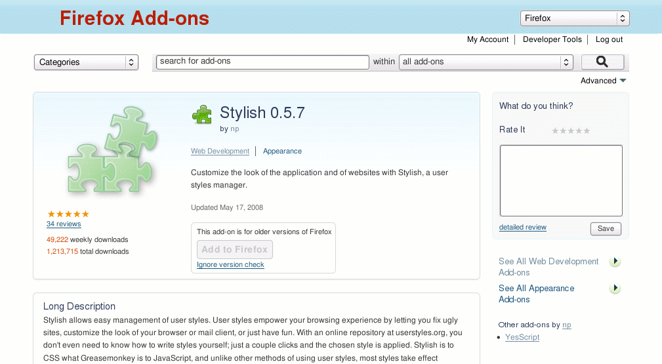The height and width of the screenshot is (364, 662).
Task: Open the Firefox application selector dropdown
Action: [575, 18]
